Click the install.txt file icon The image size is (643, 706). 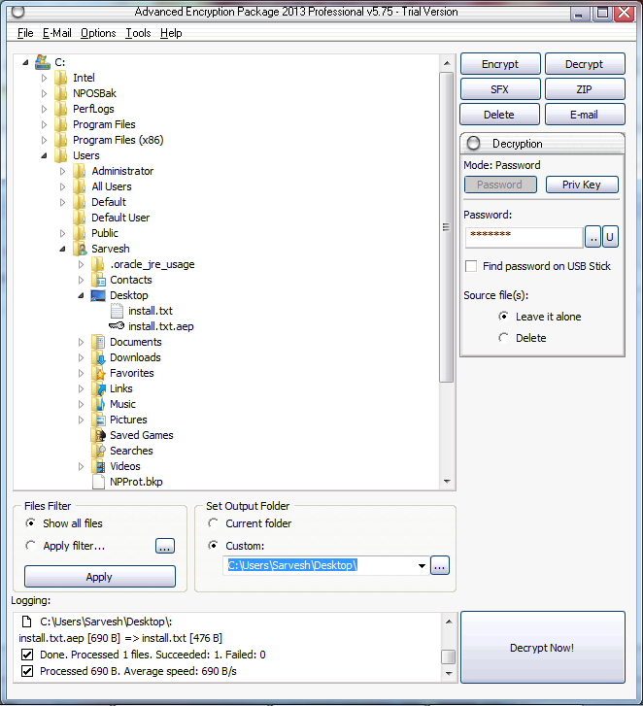coord(117,311)
